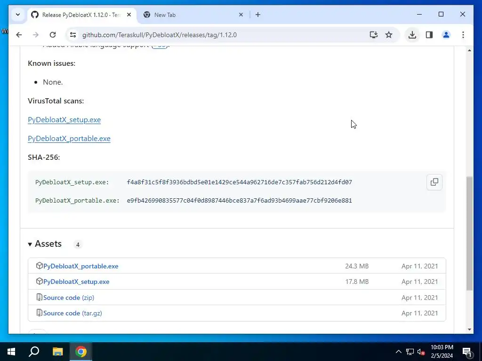Click the network tray icon
This screenshot has height=361, width=482.
410,352
